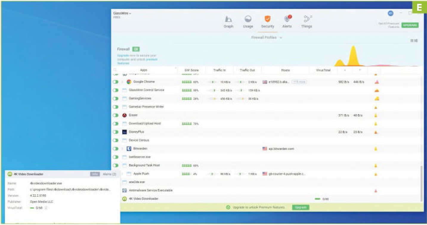Click the Google Chrome app icon
This screenshot has height=225, width=427.
pyautogui.click(x=129, y=82)
